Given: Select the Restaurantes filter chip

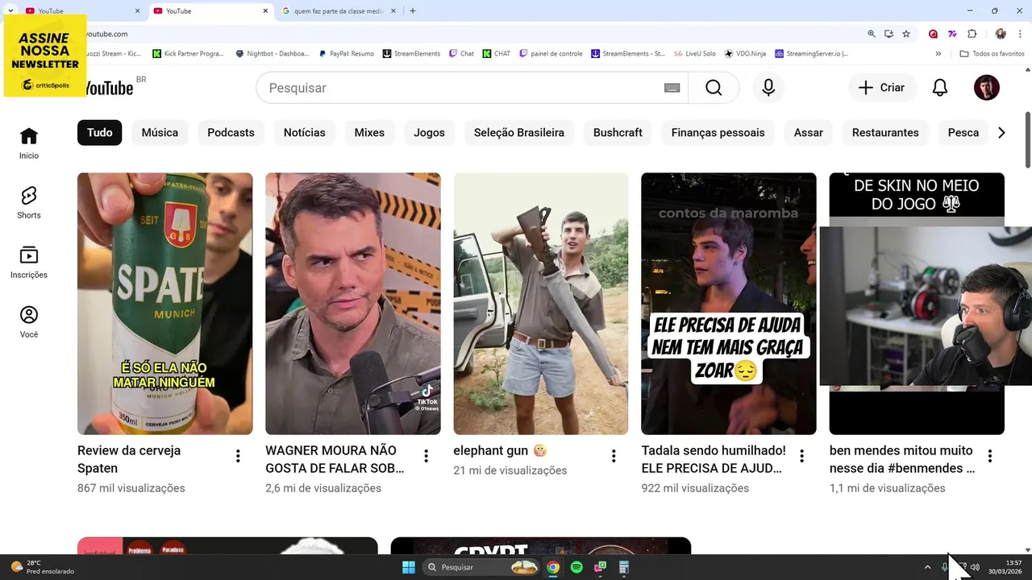Looking at the screenshot, I should 885,133.
